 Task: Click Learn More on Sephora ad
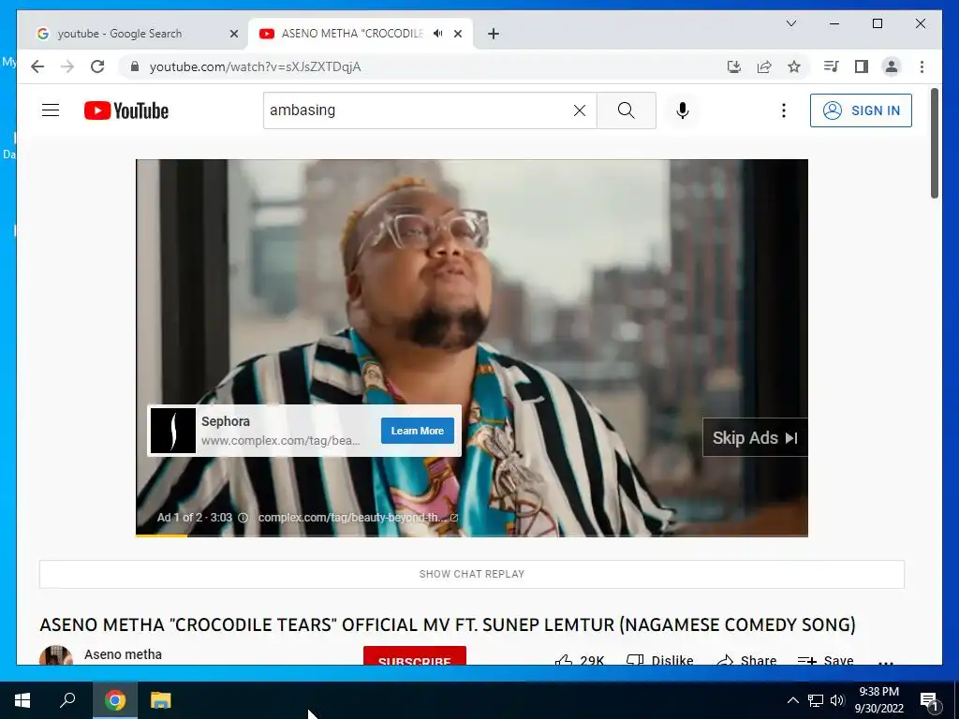pos(417,431)
